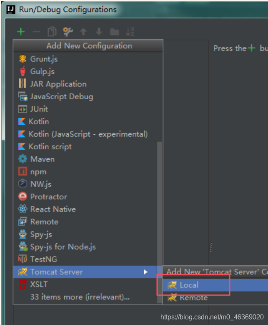Open the wrench edit defaults icon
This screenshot has width=268, height=325.
(68, 32)
